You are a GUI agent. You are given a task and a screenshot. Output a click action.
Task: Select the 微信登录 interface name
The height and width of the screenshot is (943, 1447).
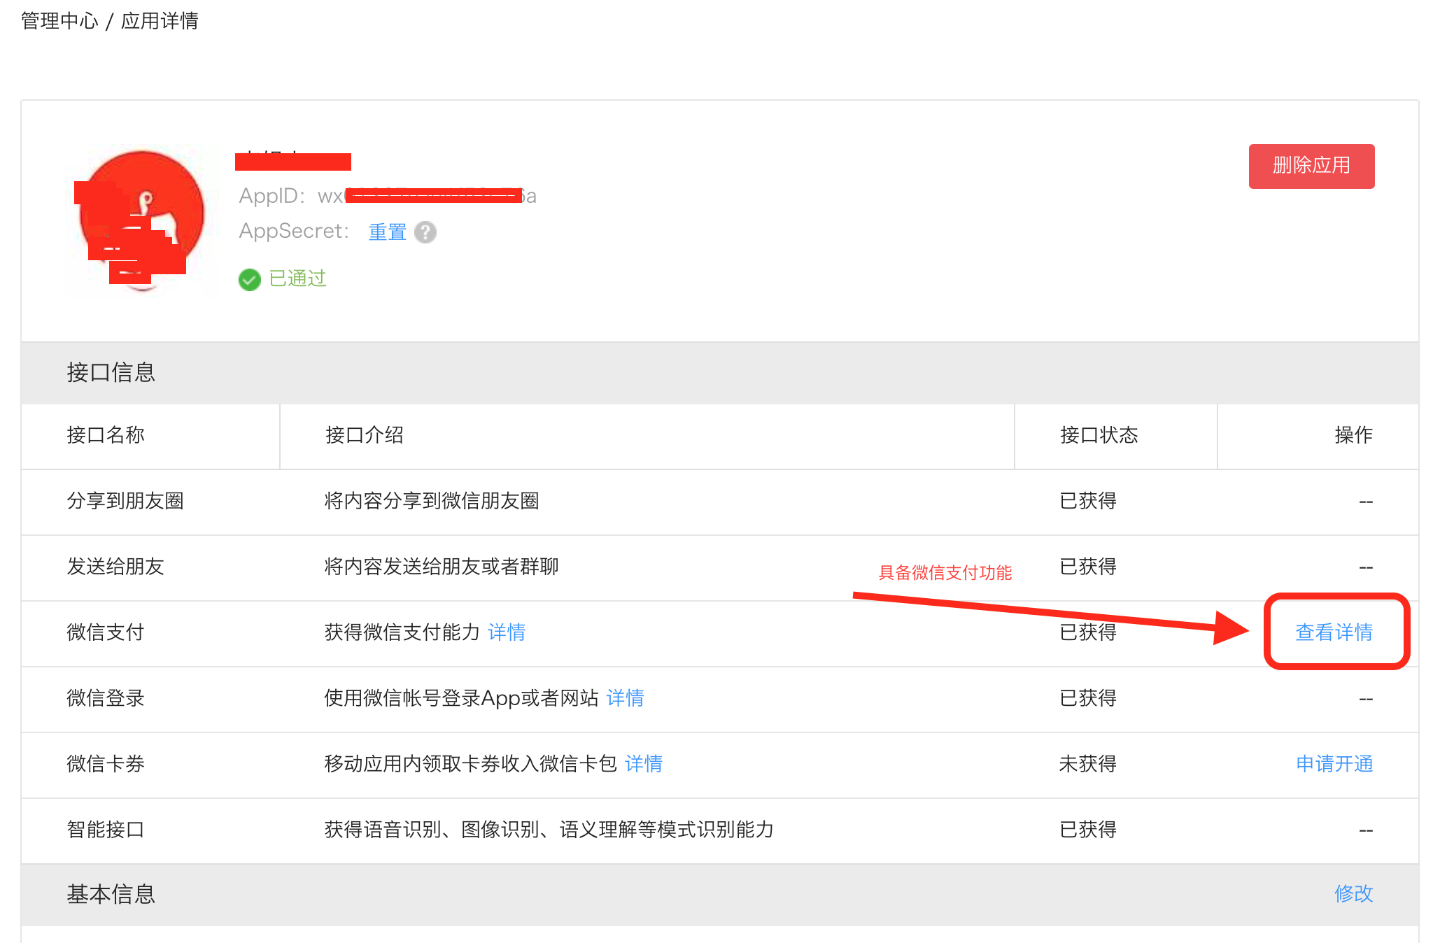(106, 698)
